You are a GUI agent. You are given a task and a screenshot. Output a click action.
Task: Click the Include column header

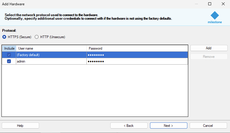click(x=9, y=48)
